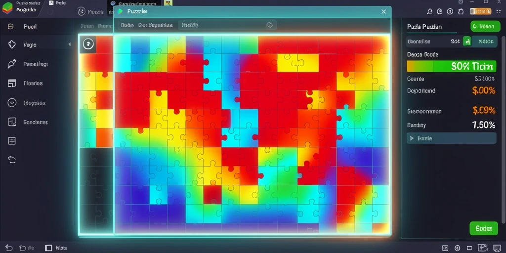
Task: Collapse the left sidebar using the arrow
Action: coord(70,44)
